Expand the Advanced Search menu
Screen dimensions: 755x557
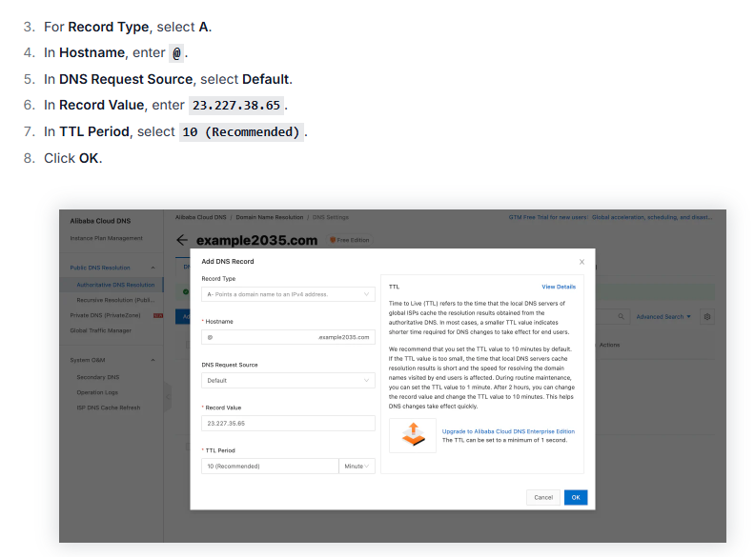click(x=663, y=316)
